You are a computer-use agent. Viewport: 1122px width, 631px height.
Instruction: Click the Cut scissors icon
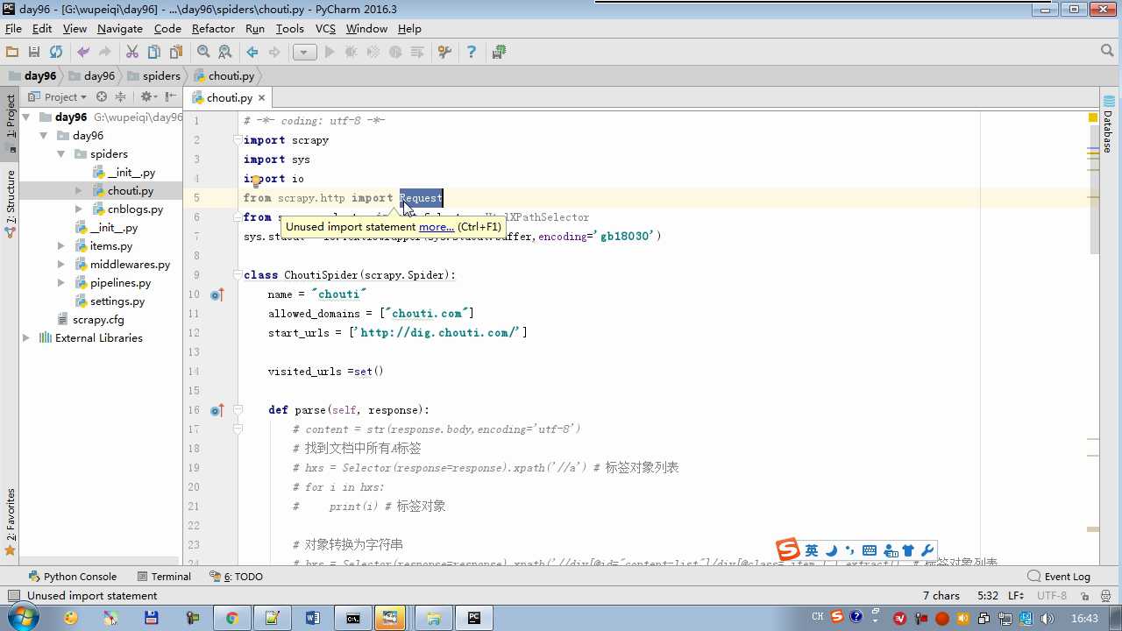coord(132,53)
